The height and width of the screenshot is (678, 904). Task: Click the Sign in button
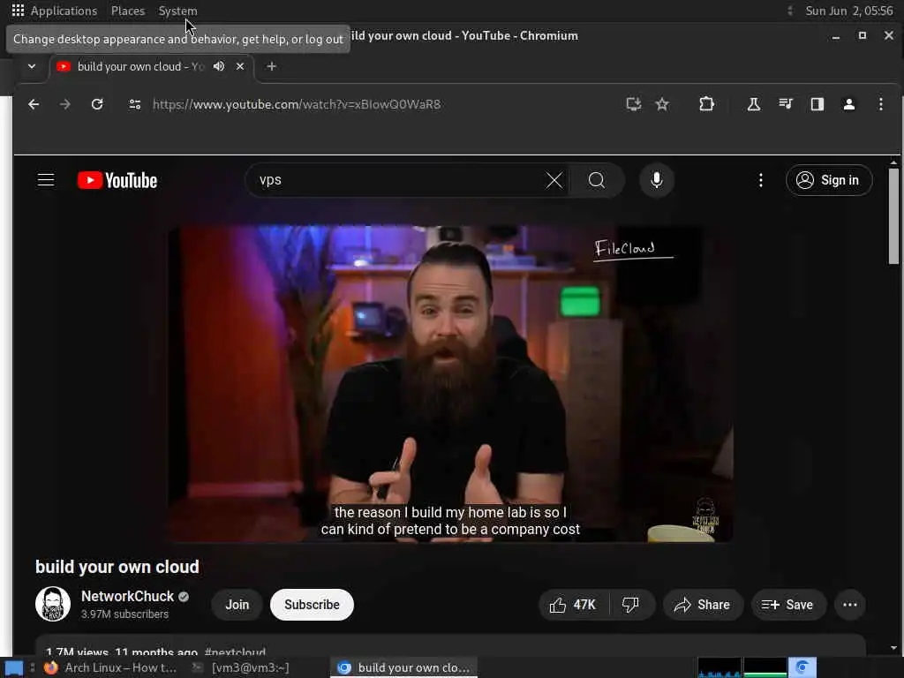coord(829,180)
